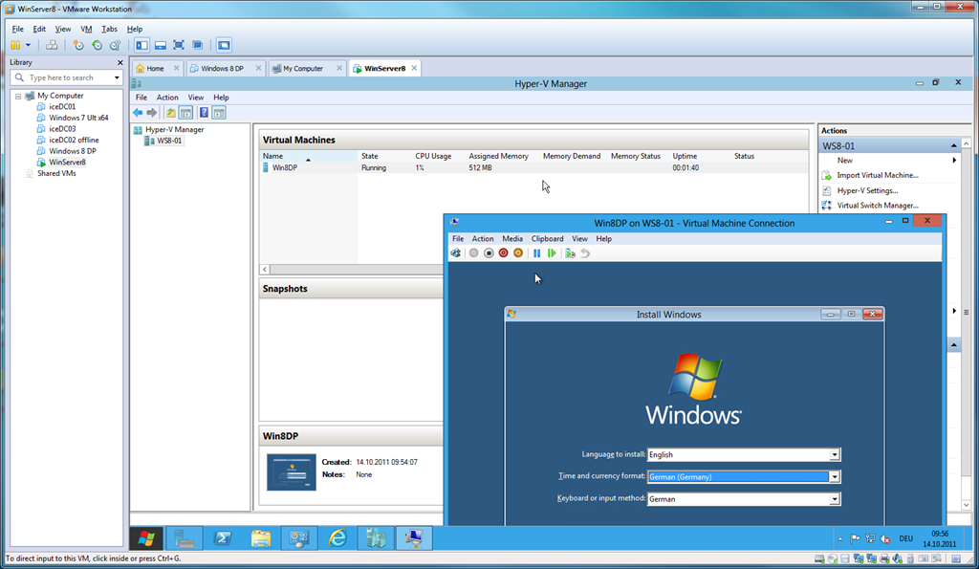This screenshot has width=979, height=569.
Task: Open VMware VM menu
Action: (x=86, y=29)
